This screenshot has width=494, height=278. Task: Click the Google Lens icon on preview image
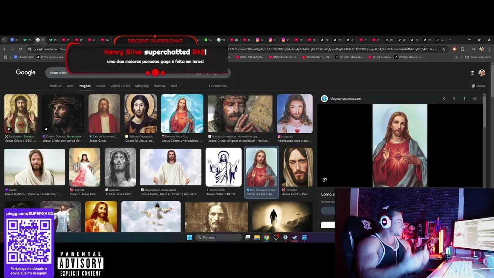(x=325, y=180)
